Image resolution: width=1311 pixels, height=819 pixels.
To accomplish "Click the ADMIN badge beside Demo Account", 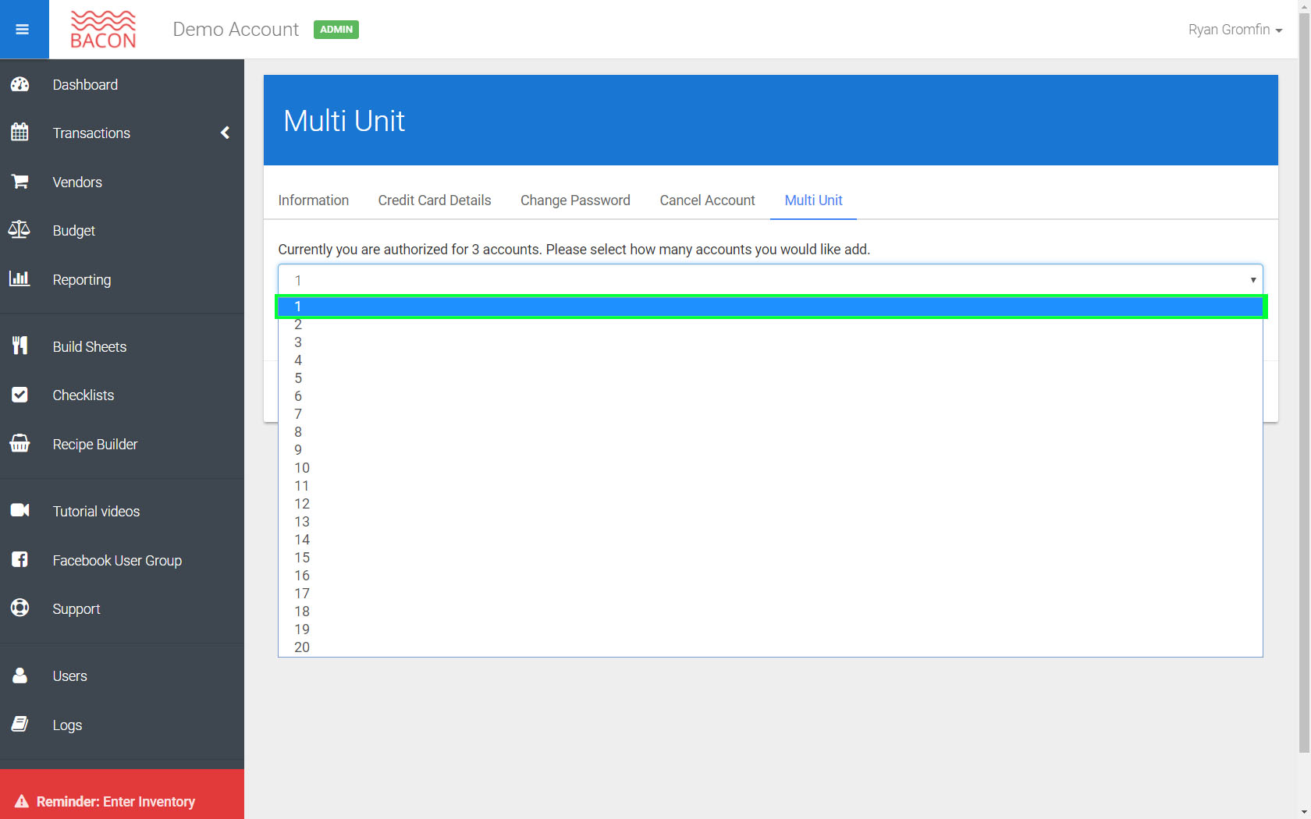I will [336, 30].
